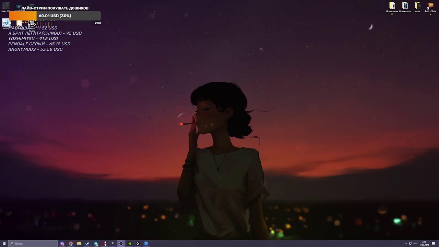The image size is (439, 247).
Task: Click the Я БРАТ ЛЕГАТА(CHINGU) - 95 USD line
Action: pos(45,33)
